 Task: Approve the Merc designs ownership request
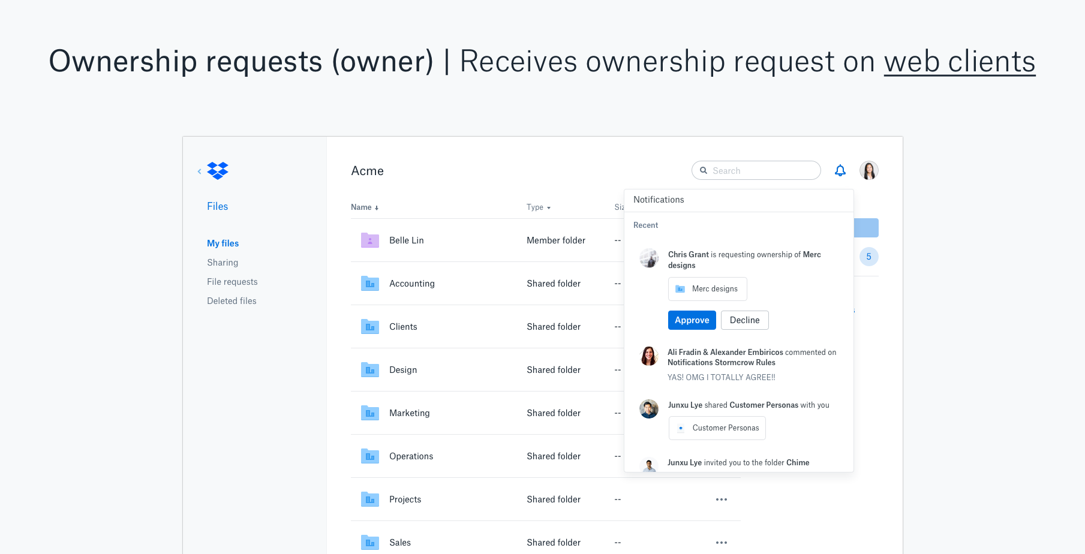tap(692, 320)
